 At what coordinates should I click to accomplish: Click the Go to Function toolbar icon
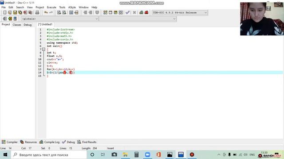click(x=71, y=12)
